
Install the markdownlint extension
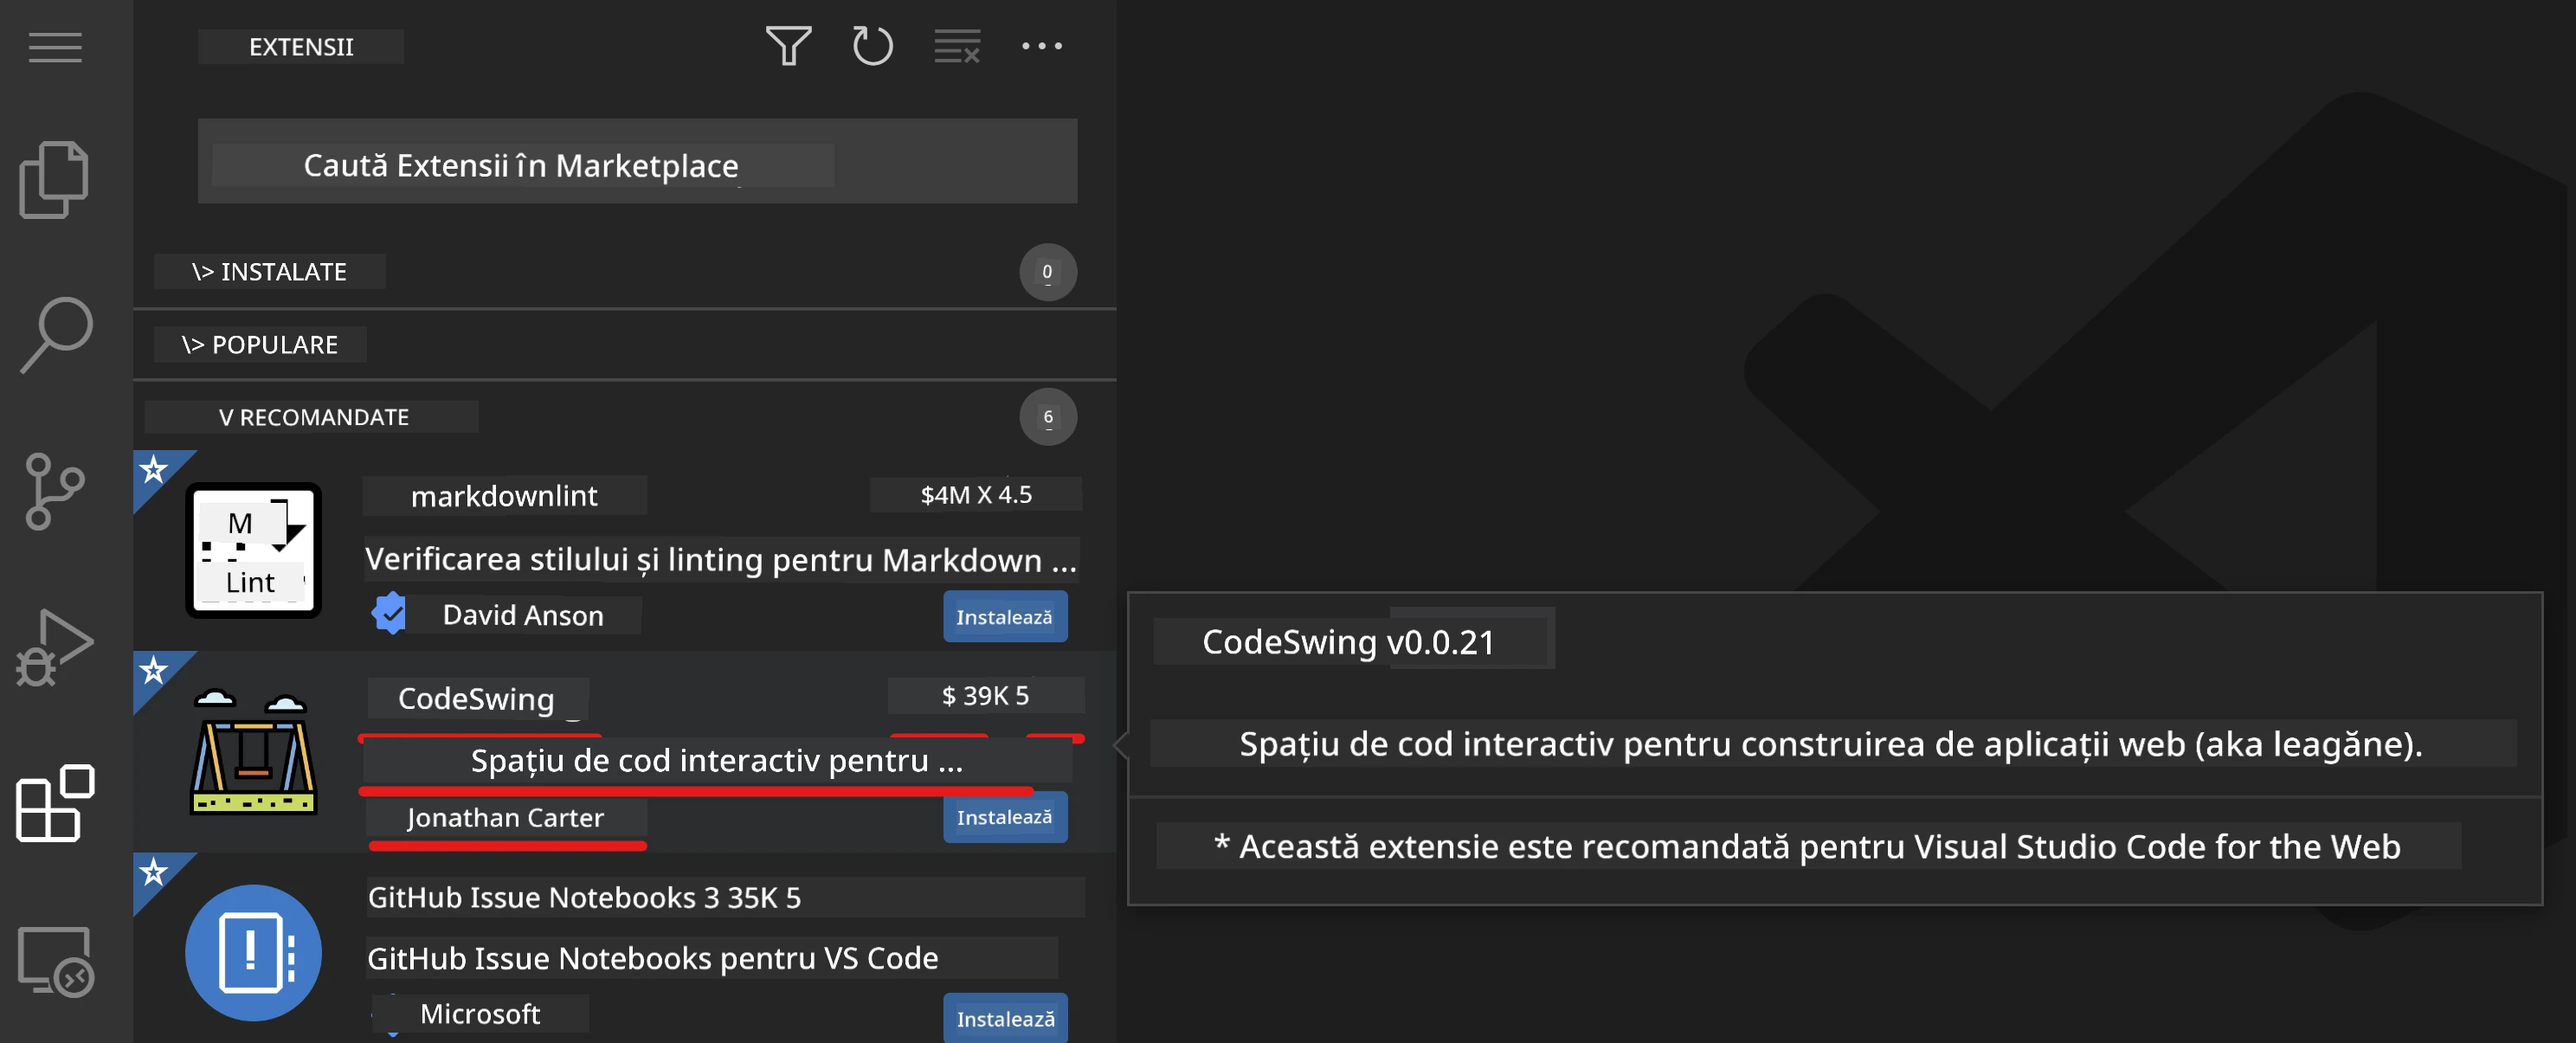tap(1005, 617)
